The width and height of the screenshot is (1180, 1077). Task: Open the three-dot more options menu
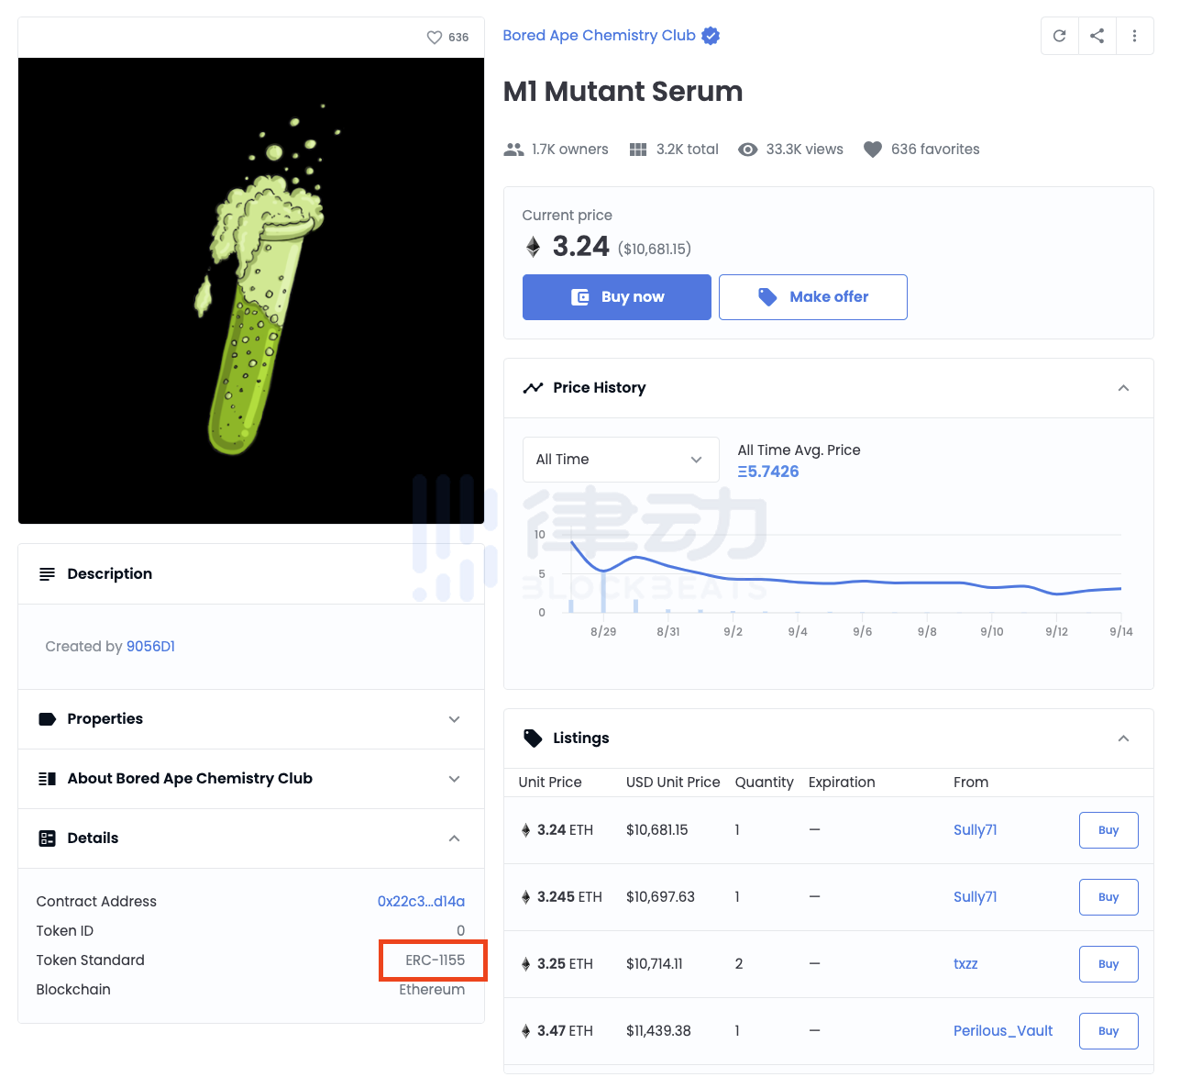(x=1135, y=36)
